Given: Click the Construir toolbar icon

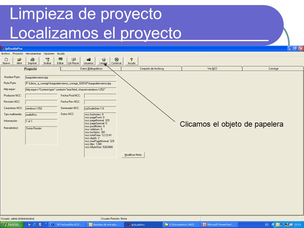Looking at the screenshot, I should click(116, 61).
